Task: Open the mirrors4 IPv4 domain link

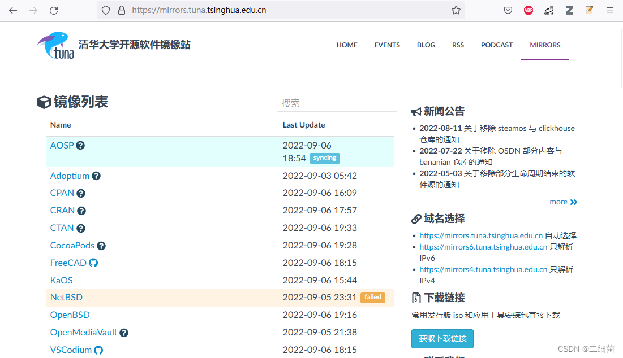Action: [483, 269]
